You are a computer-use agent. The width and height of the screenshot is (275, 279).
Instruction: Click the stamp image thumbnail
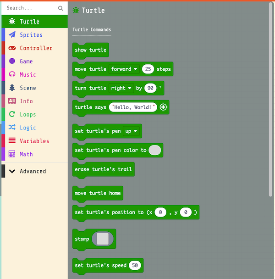click(103, 239)
